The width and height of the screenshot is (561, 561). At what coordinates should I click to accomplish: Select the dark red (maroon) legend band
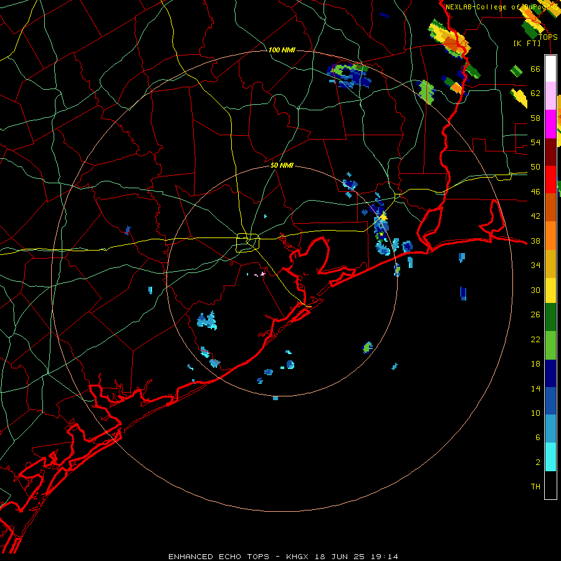tap(550, 151)
